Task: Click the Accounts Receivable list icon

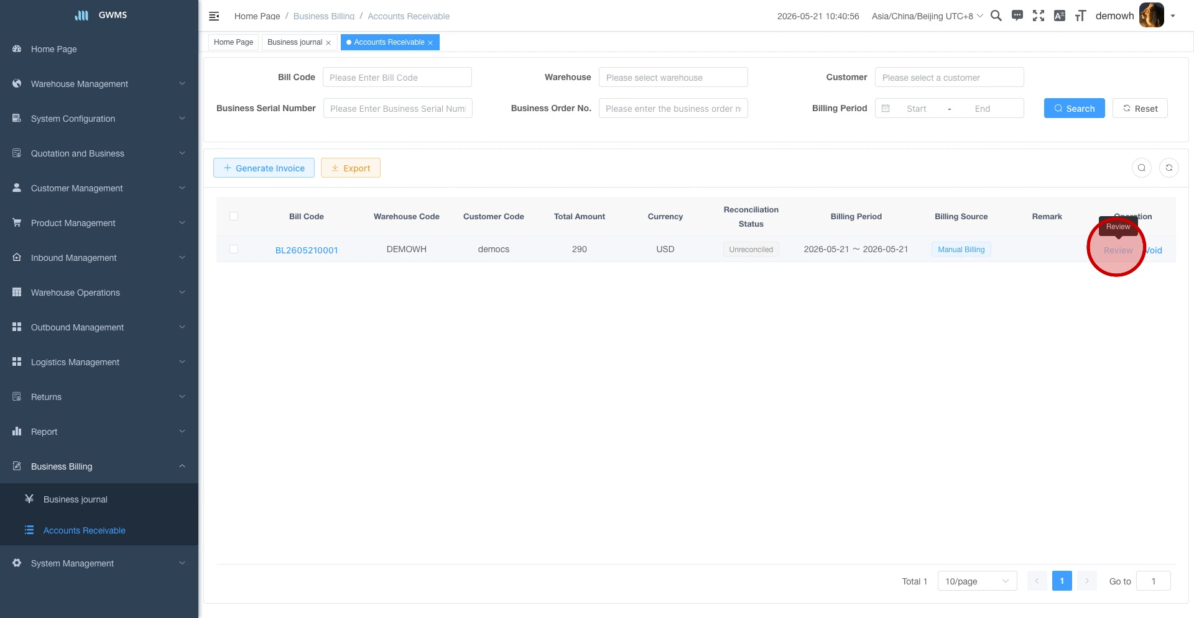Action: point(29,530)
